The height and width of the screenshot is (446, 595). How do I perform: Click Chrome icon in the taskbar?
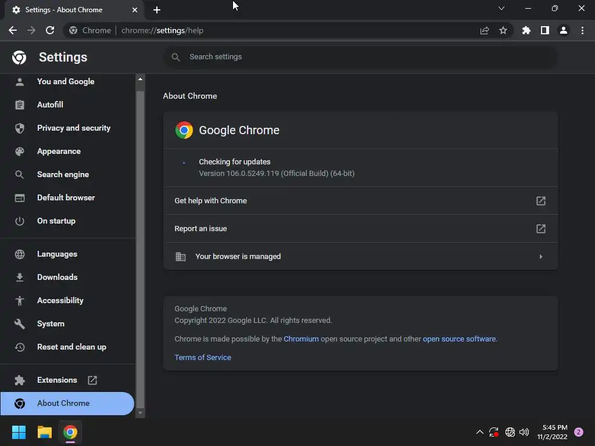pyautogui.click(x=70, y=432)
